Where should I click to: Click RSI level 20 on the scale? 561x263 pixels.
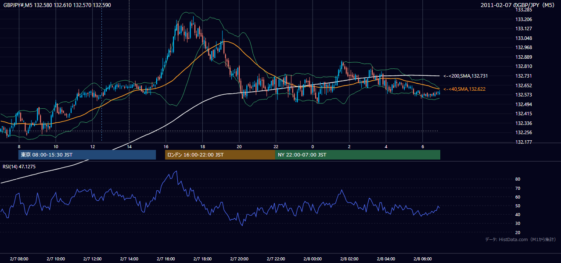coord(518,232)
